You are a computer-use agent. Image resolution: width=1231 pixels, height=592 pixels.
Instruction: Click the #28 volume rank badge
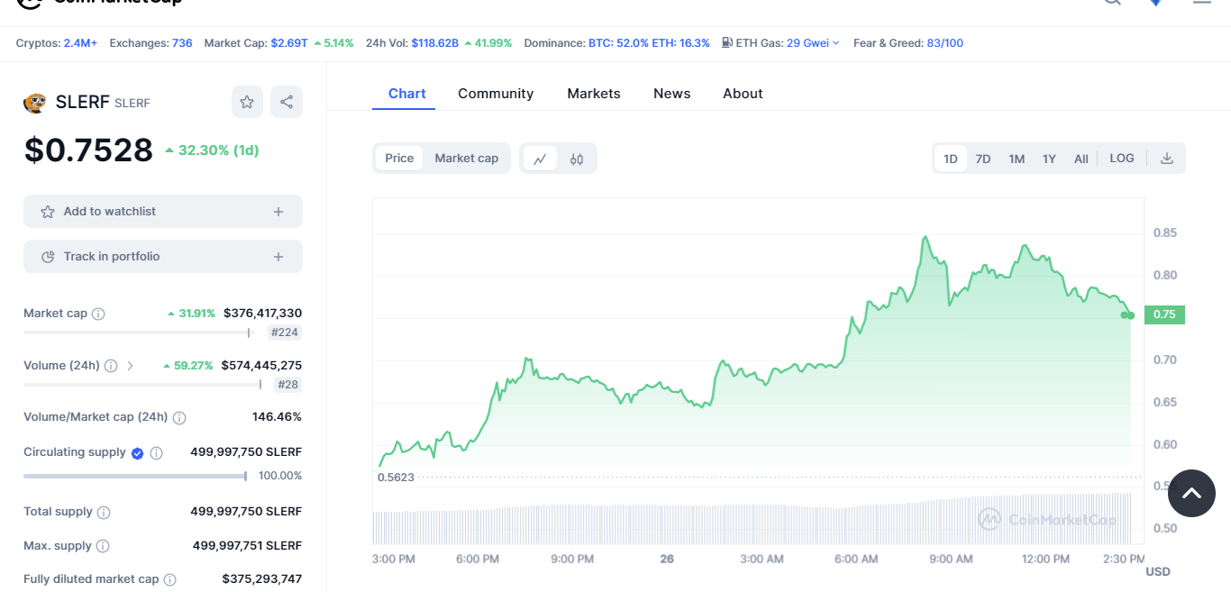tap(288, 385)
